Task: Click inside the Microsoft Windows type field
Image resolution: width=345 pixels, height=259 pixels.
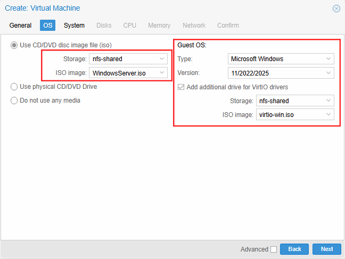Action: tap(274, 59)
